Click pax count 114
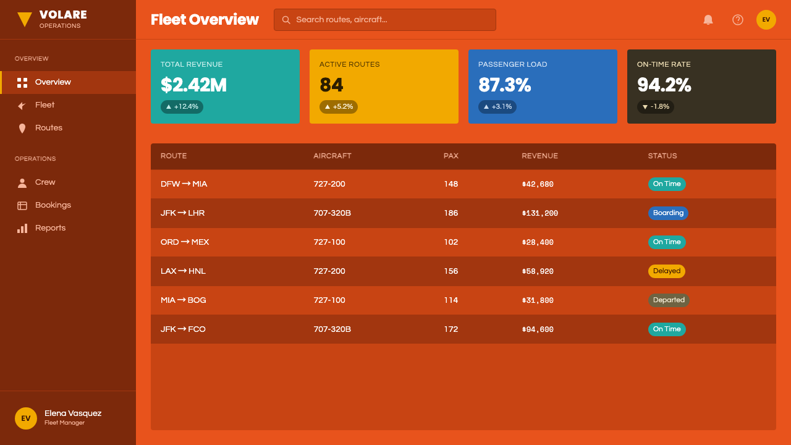The height and width of the screenshot is (445, 791). pyautogui.click(x=451, y=300)
